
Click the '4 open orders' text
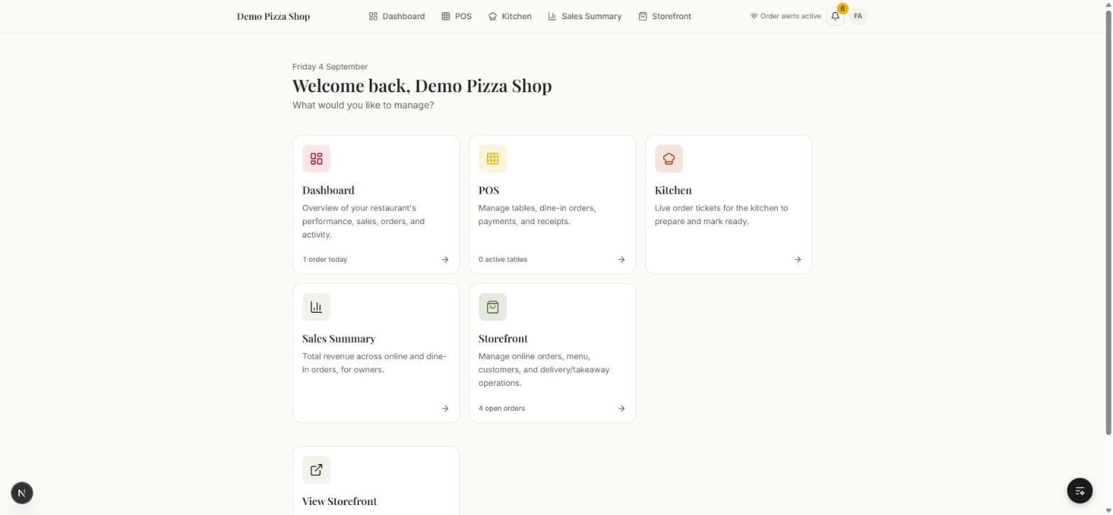coord(502,409)
